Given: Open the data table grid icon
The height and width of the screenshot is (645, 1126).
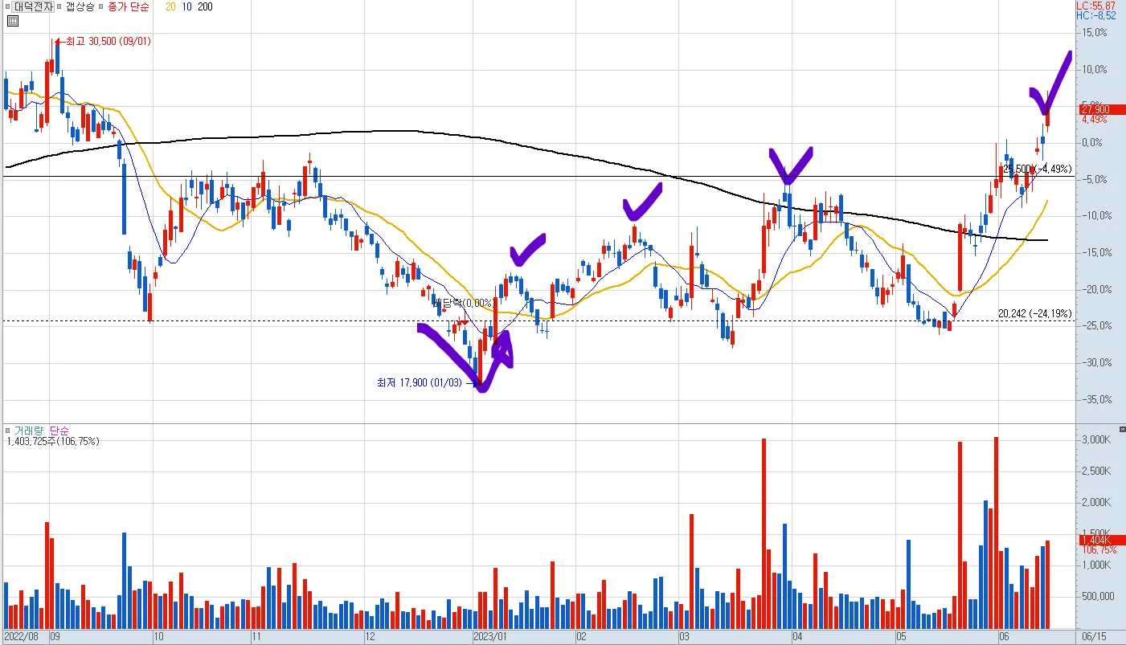Looking at the screenshot, I should tap(11, 22).
